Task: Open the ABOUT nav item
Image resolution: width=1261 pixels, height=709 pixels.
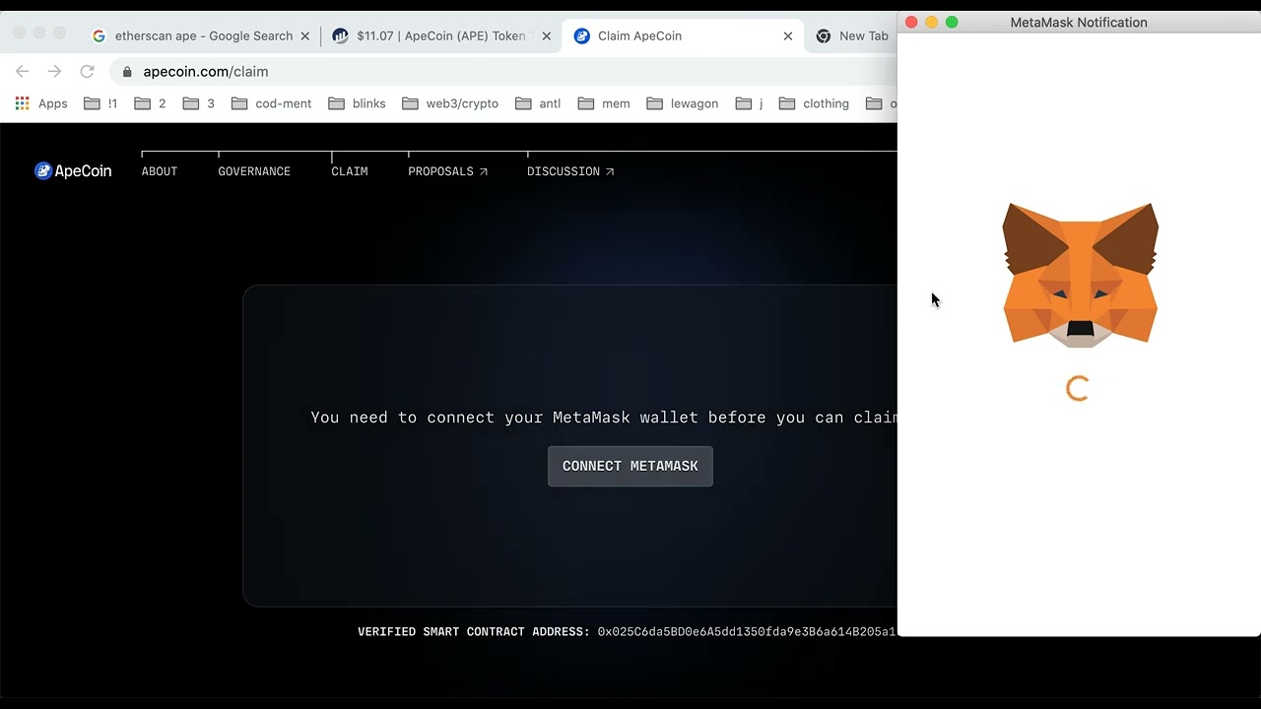Action: pyautogui.click(x=160, y=171)
